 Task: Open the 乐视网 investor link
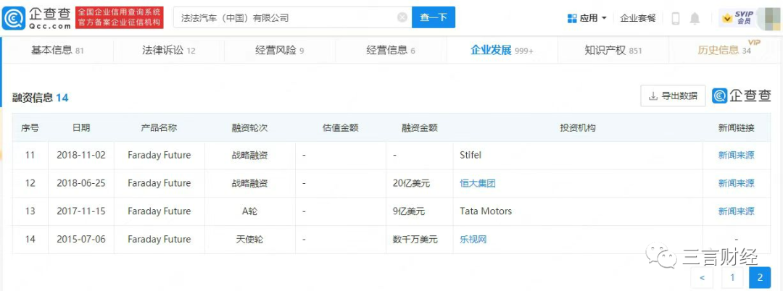473,240
